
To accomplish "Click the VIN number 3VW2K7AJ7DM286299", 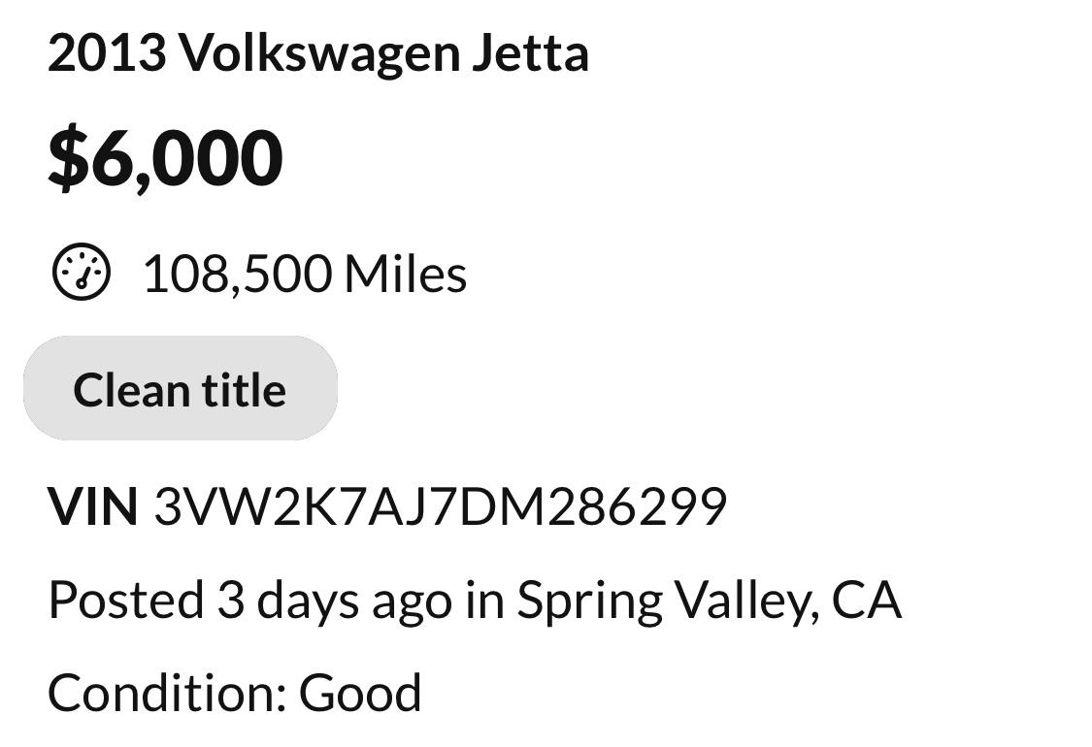I will coord(440,506).
